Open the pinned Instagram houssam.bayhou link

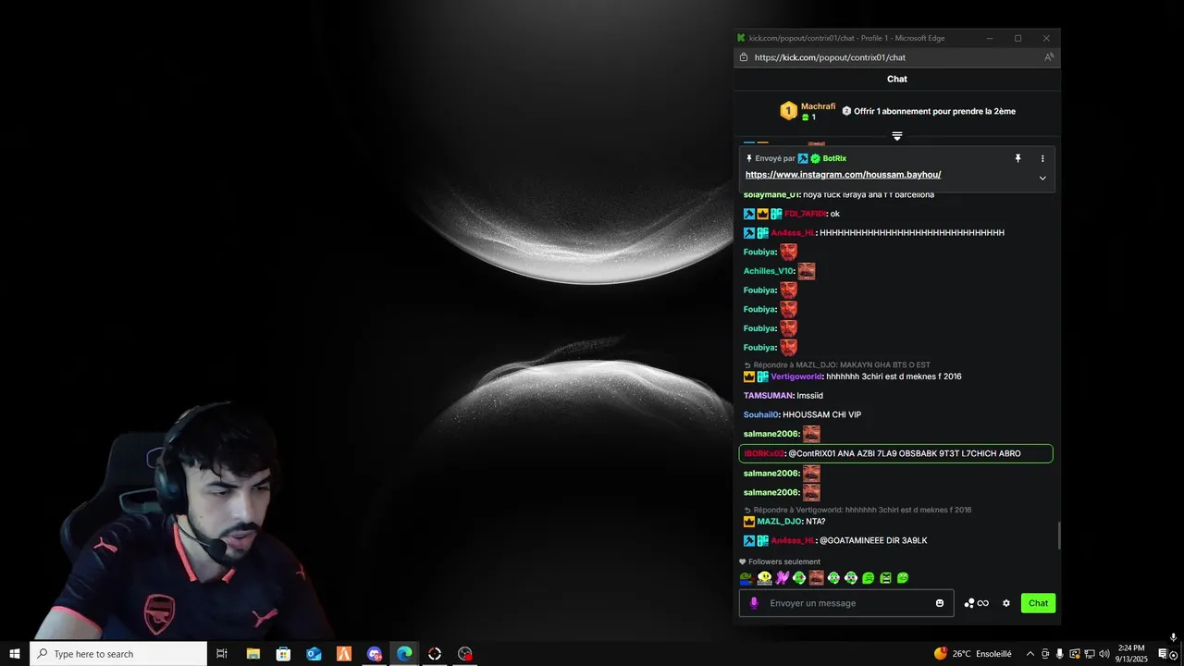pyautogui.click(x=843, y=175)
